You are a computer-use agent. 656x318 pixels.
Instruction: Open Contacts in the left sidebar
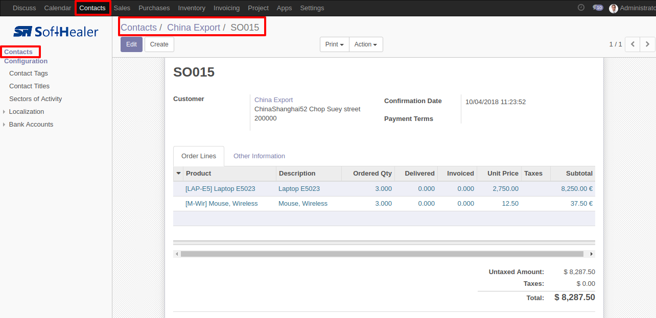click(x=18, y=52)
